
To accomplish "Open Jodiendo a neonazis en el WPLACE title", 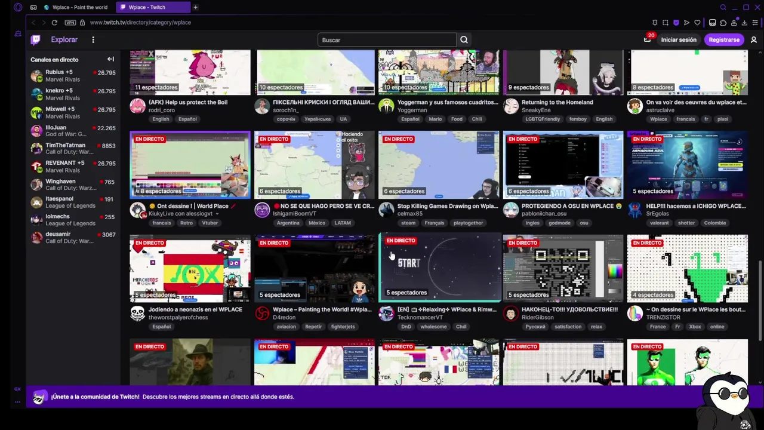I will tap(195, 309).
